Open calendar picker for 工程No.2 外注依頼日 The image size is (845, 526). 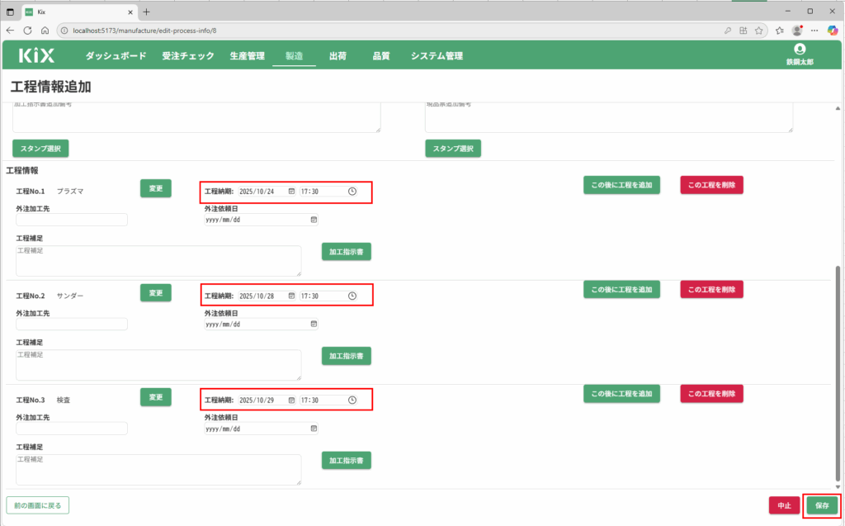click(x=314, y=325)
